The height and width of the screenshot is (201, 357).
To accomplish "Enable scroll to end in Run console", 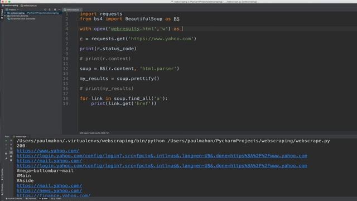I will click(11, 152).
